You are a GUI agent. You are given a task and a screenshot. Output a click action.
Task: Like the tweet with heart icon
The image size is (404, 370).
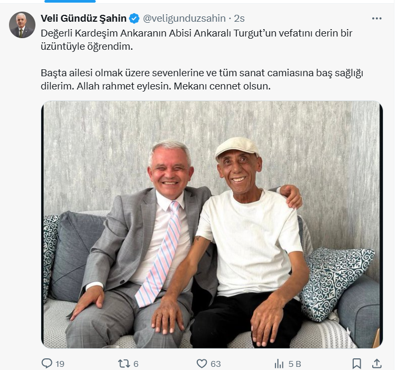click(x=202, y=364)
